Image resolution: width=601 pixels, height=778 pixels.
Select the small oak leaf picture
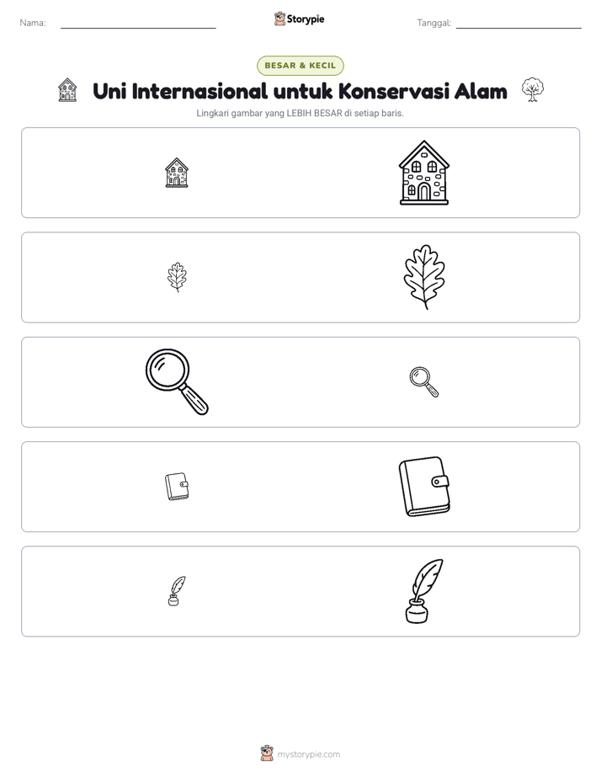pyautogui.click(x=177, y=277)
